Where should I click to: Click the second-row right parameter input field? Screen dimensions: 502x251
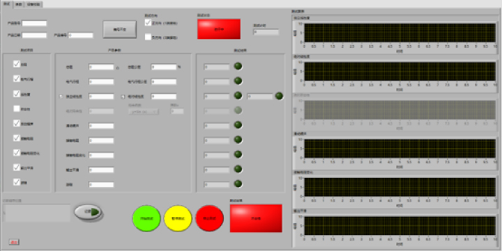pos(164,82)
